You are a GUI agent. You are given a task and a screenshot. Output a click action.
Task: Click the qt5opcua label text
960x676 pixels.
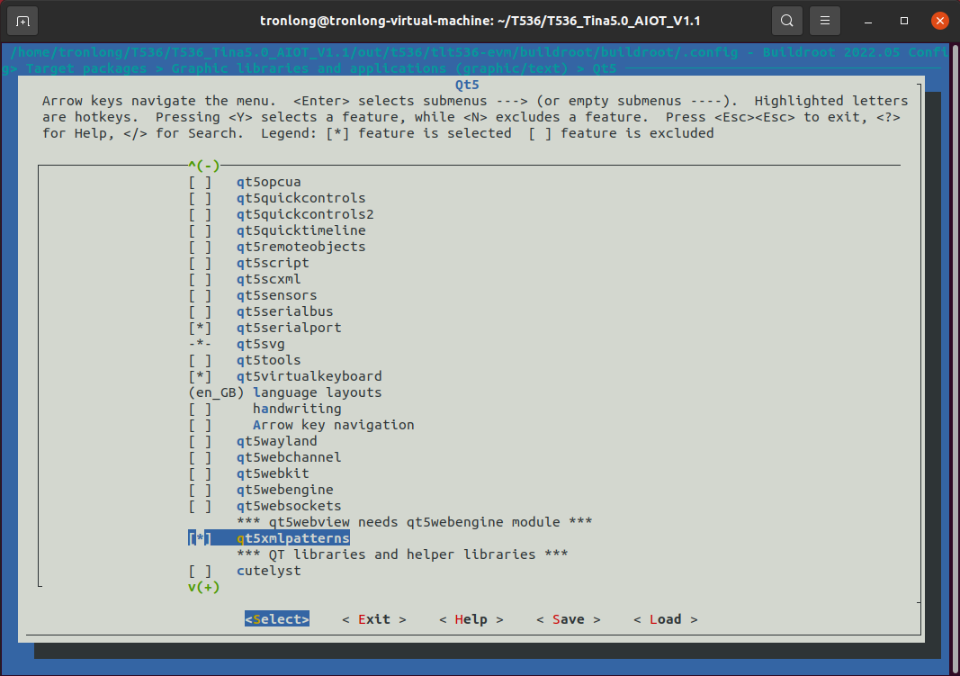[269, 183]
